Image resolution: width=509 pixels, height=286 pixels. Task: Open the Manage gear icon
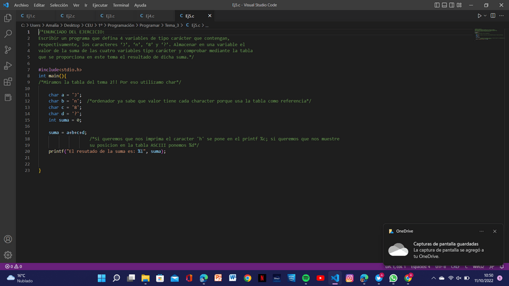(8, 255)
